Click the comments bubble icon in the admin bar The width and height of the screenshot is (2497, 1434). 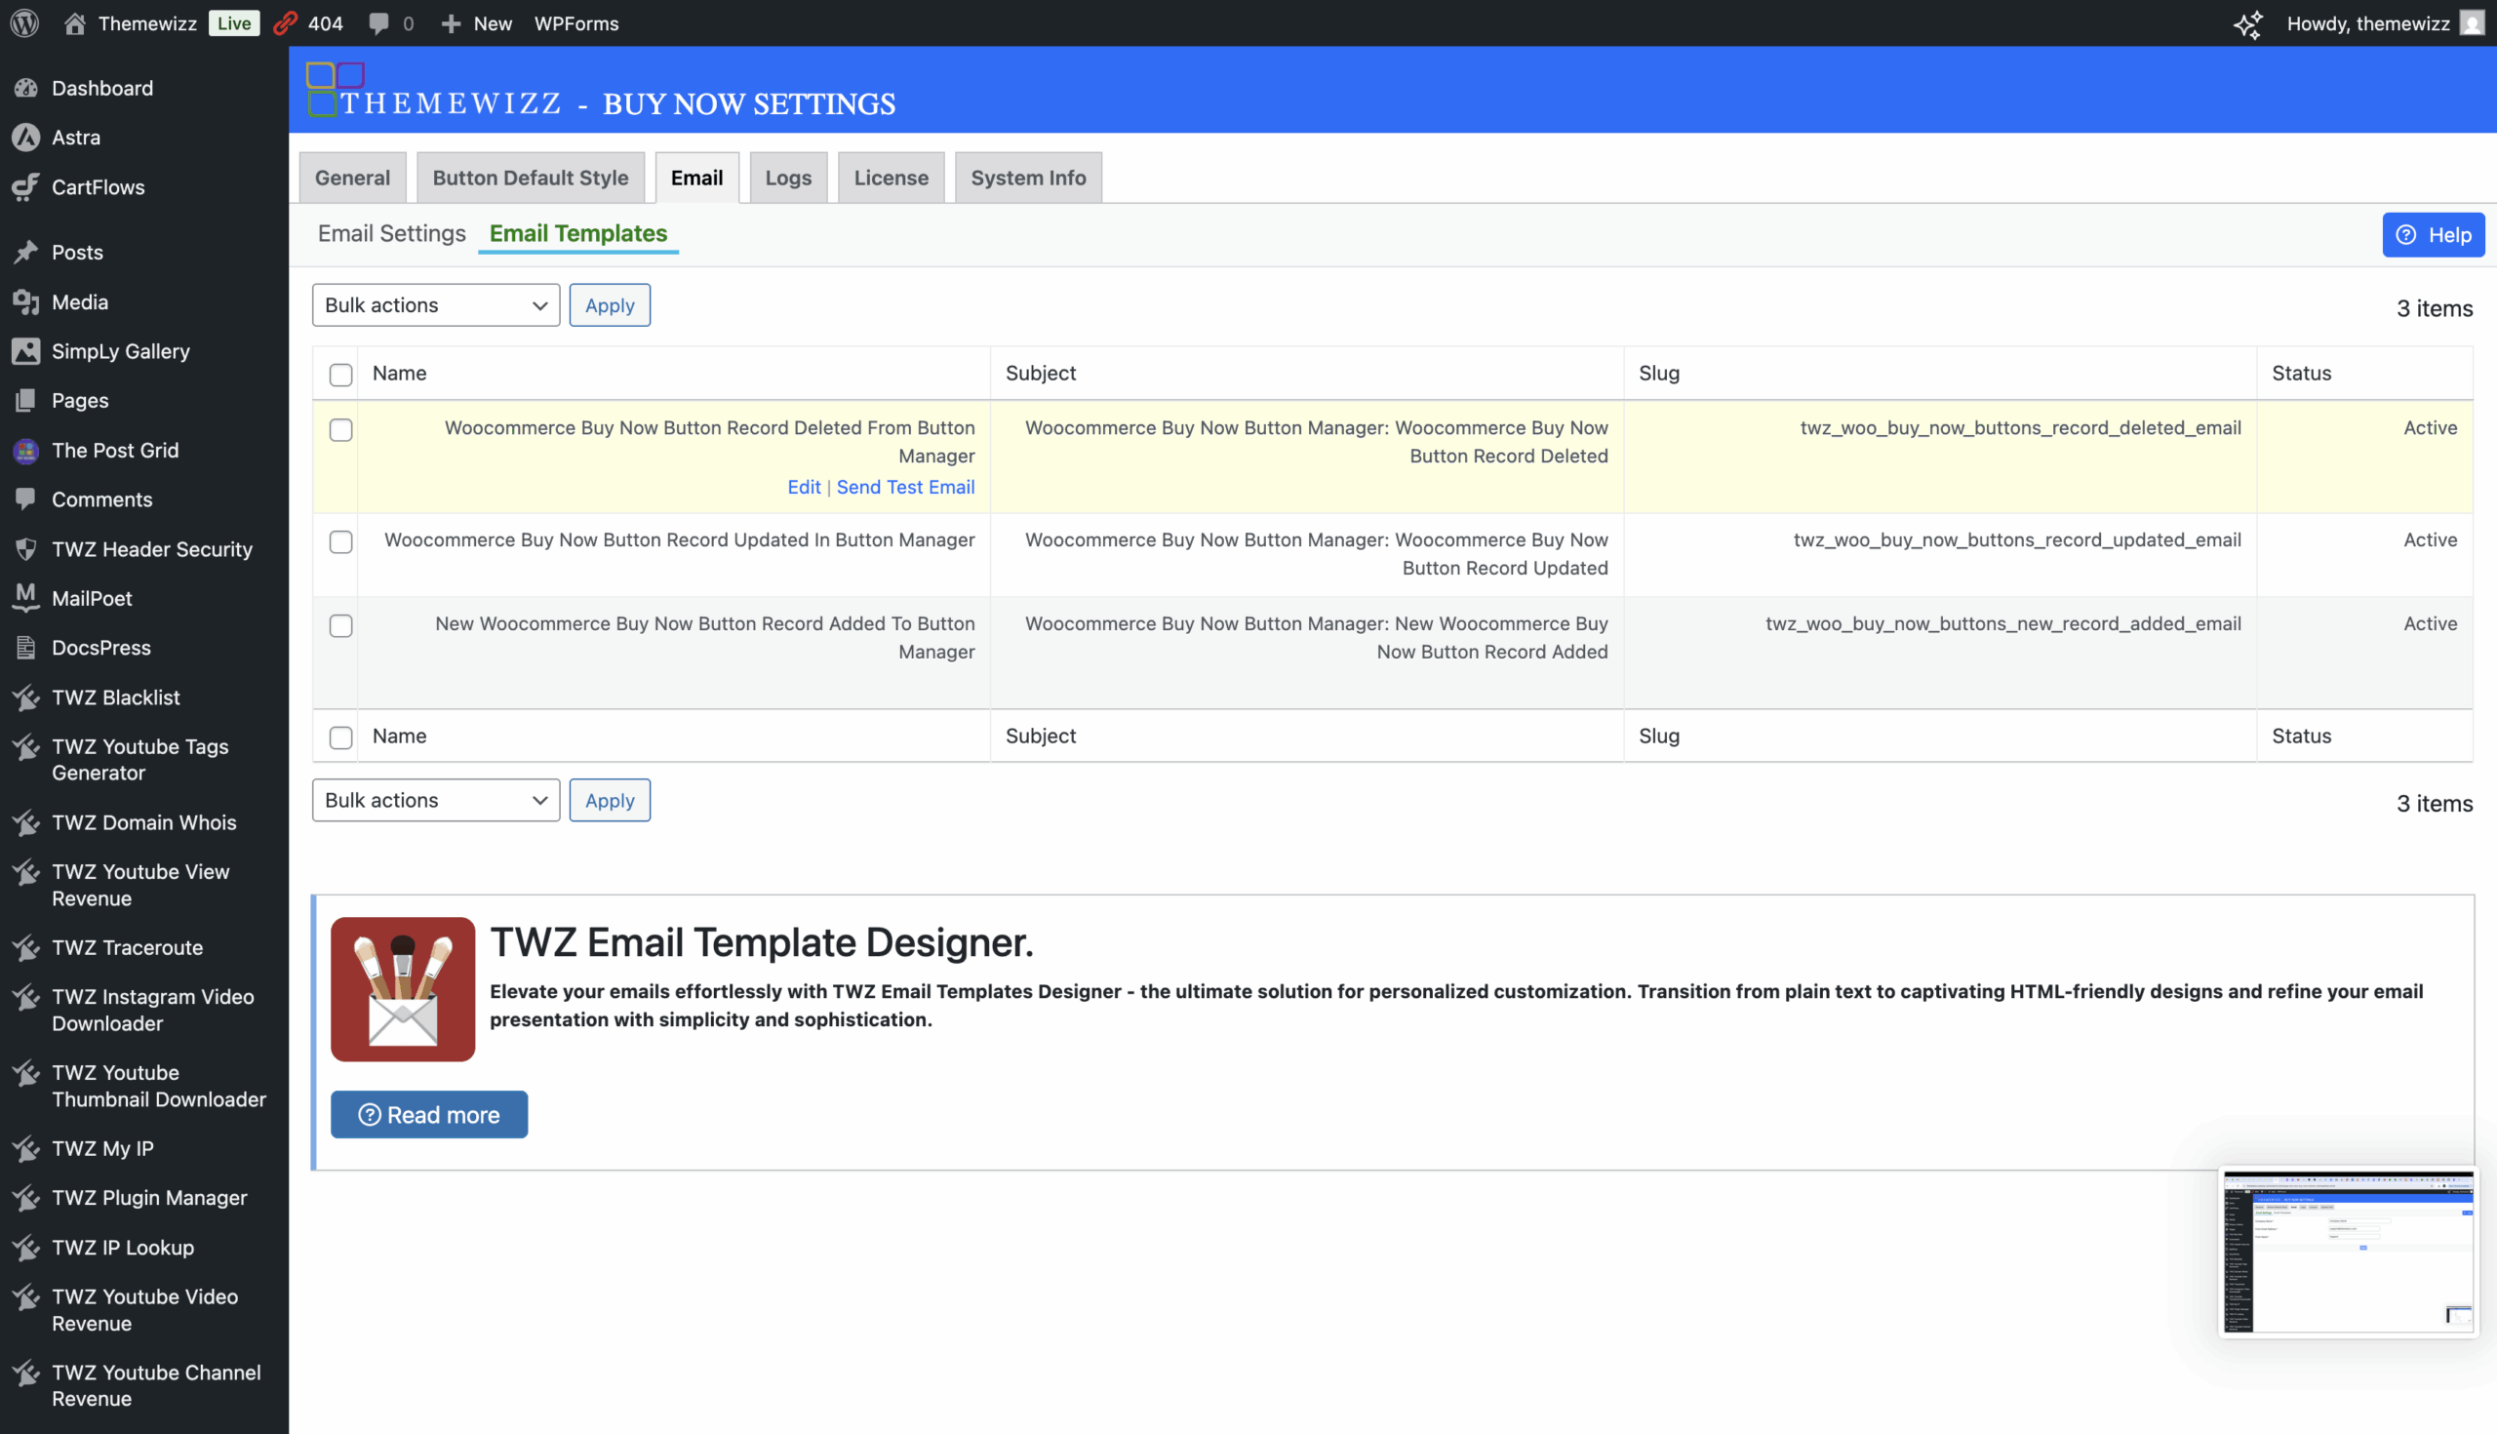point(378,22)
